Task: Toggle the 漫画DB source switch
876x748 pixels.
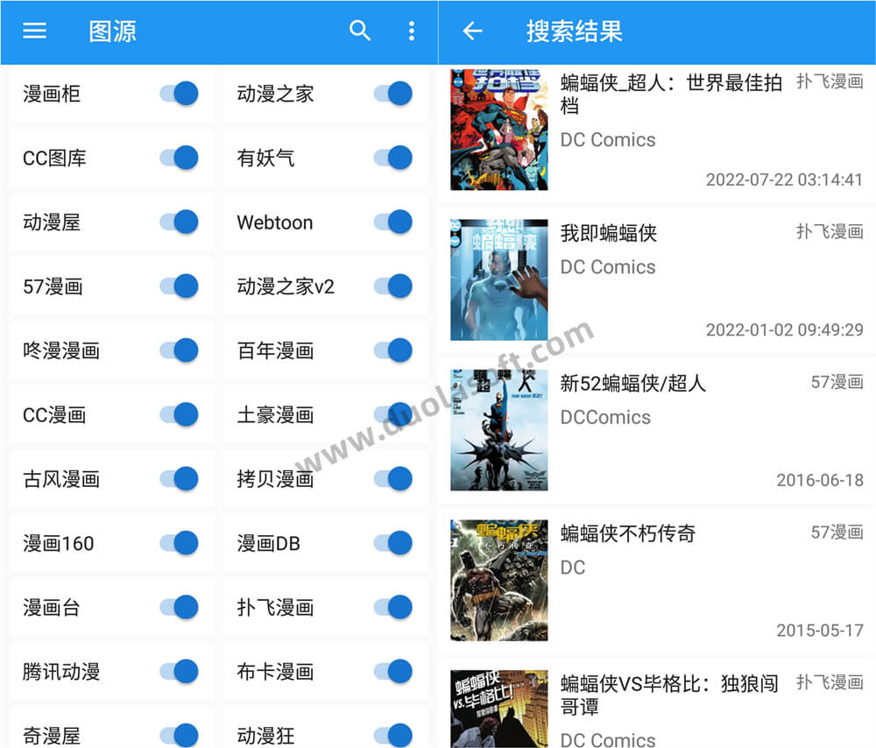Action: (x=393, y=543)
